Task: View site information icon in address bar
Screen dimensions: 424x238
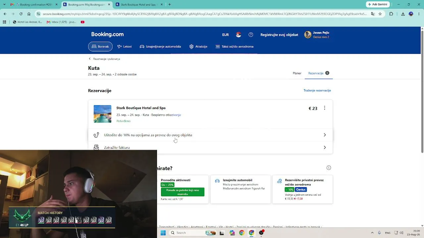Action: click(38, 14)
